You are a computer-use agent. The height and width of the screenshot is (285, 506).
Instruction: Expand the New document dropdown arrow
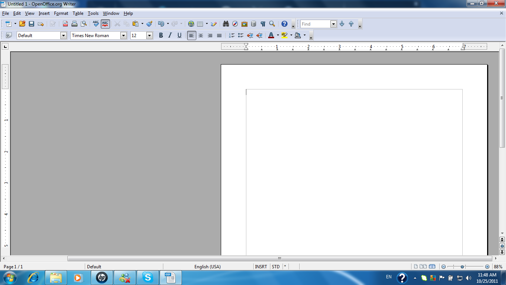tap(15, 24)
